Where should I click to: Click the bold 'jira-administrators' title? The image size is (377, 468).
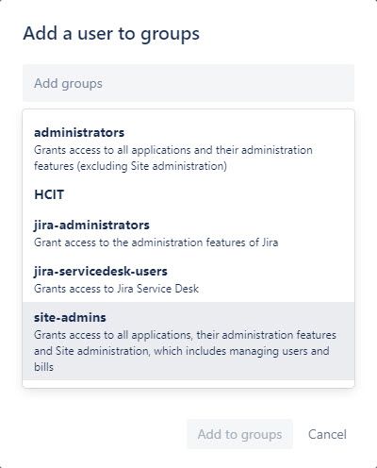91,225
